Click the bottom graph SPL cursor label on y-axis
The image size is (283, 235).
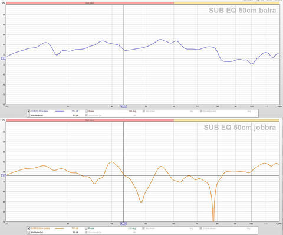[x=4, y=175]
